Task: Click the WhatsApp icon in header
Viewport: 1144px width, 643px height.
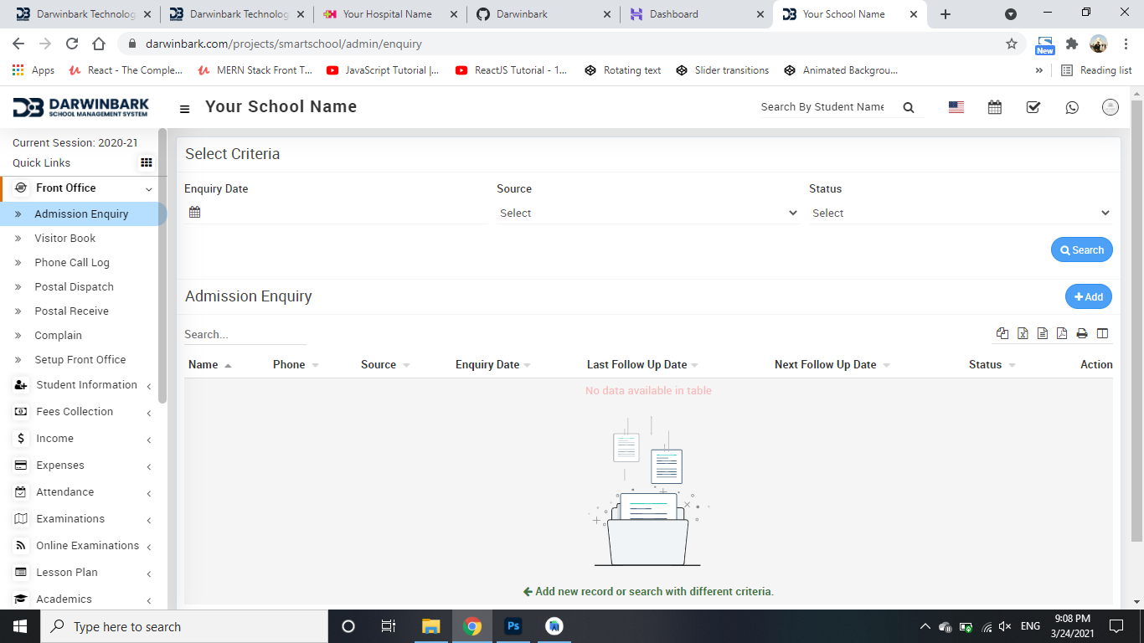Action: click(1072, 107)
